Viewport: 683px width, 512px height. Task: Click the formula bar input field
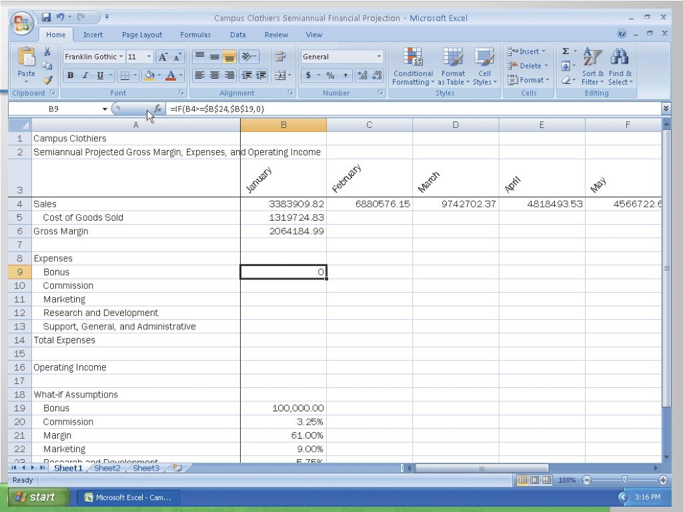click(413, 109)
